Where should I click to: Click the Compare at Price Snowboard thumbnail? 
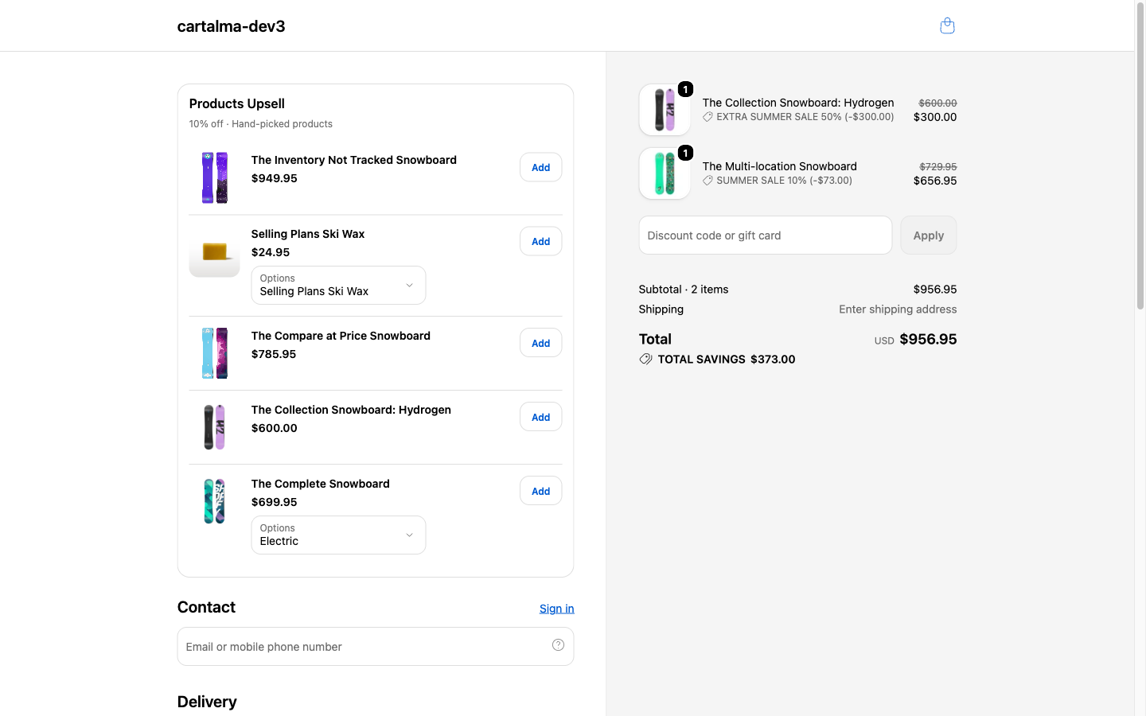coord(214,353)
